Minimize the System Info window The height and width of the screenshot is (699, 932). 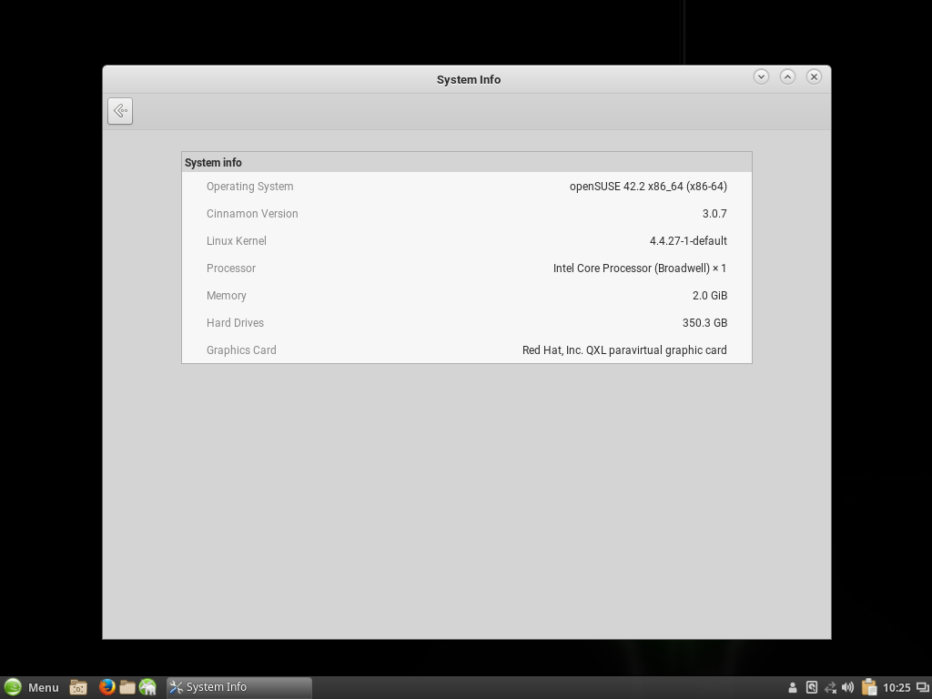(761, 76)
